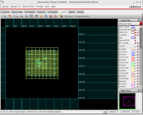Open the window system menu icon
143x115 pixels.
(2, 2)
